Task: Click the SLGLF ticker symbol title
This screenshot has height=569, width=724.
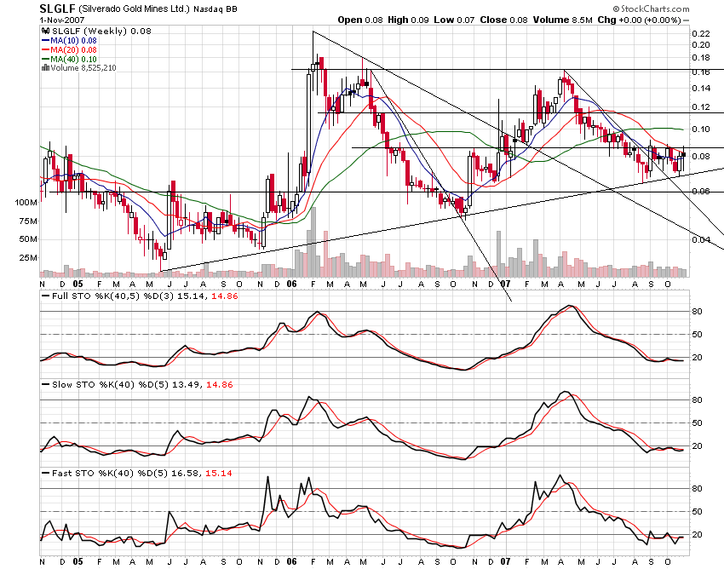Action: tap(57, 9)
